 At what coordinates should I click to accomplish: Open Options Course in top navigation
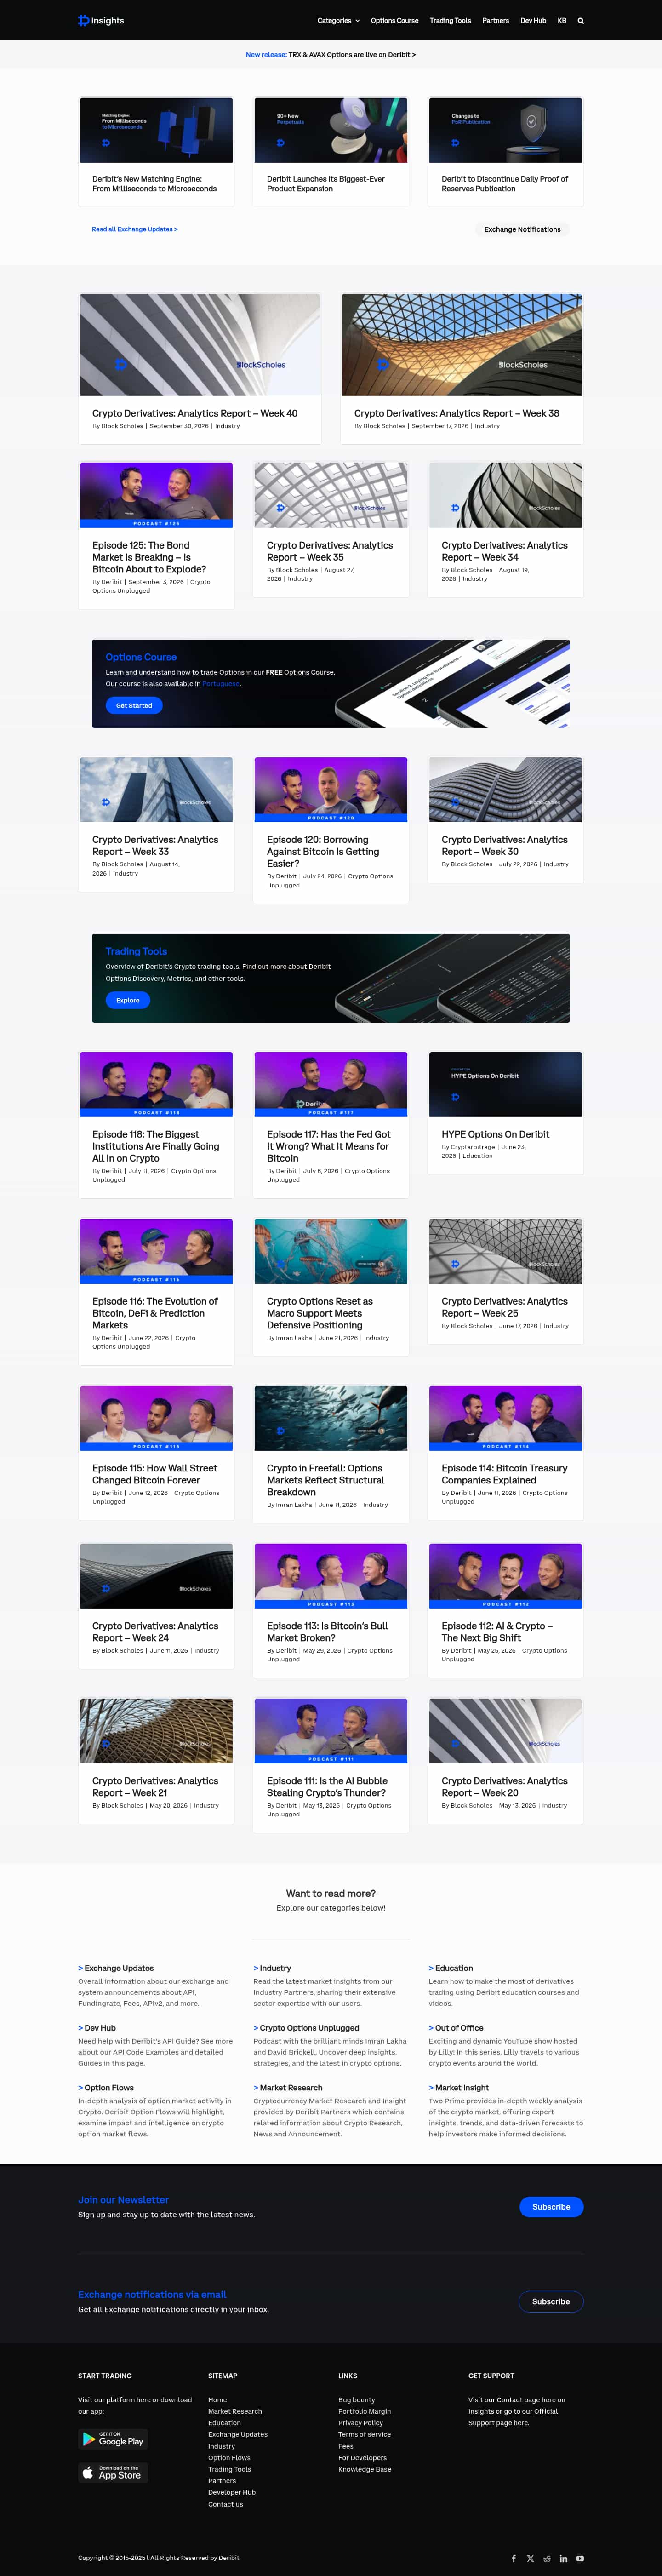395,21
